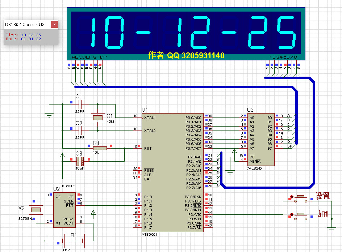Click power terminal arrow near C3

point(62,155)
